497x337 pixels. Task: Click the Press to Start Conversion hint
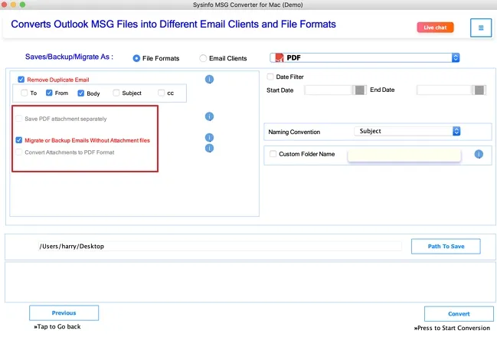(452, 328)
